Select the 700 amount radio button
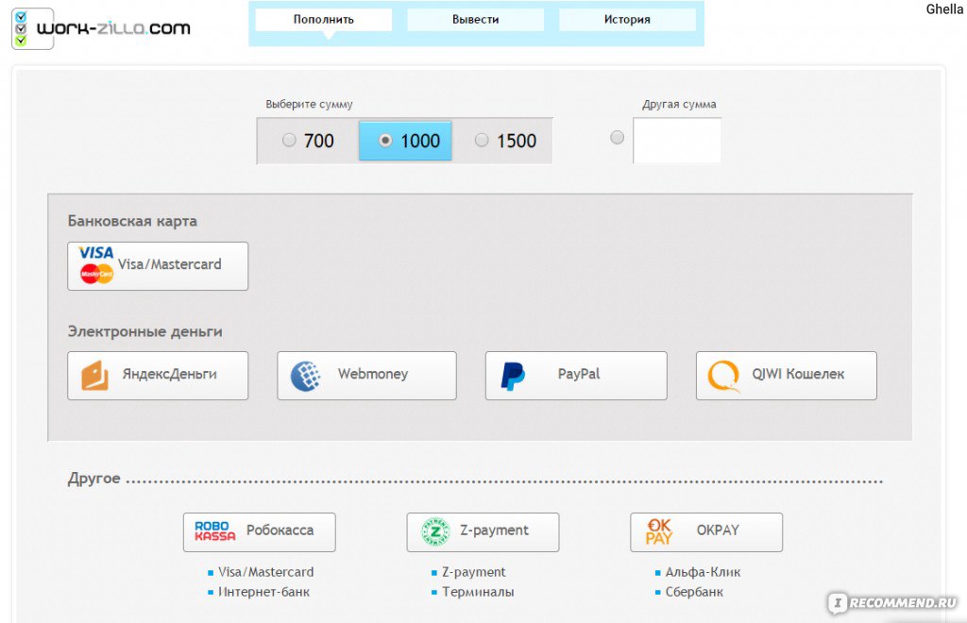967x623 pixels. pyautogui.click(x=289, y=141)
